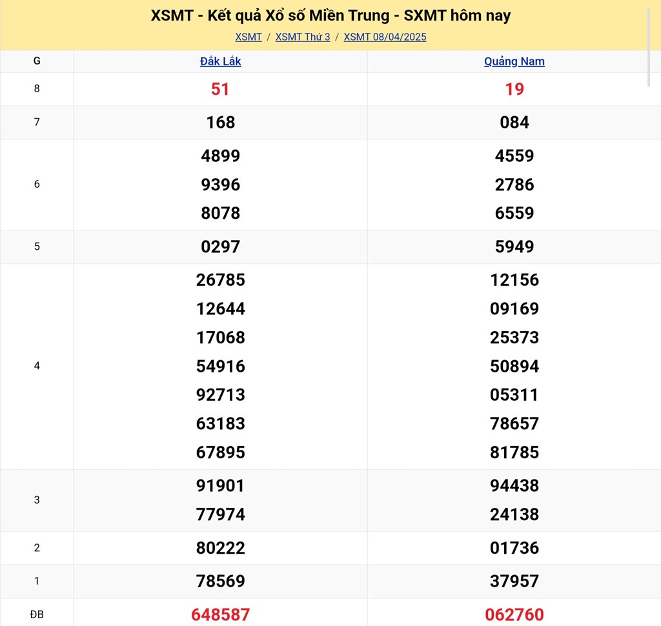Click number 17068 in prize 4
Viewport: 661px width, 626px height.
221,338
